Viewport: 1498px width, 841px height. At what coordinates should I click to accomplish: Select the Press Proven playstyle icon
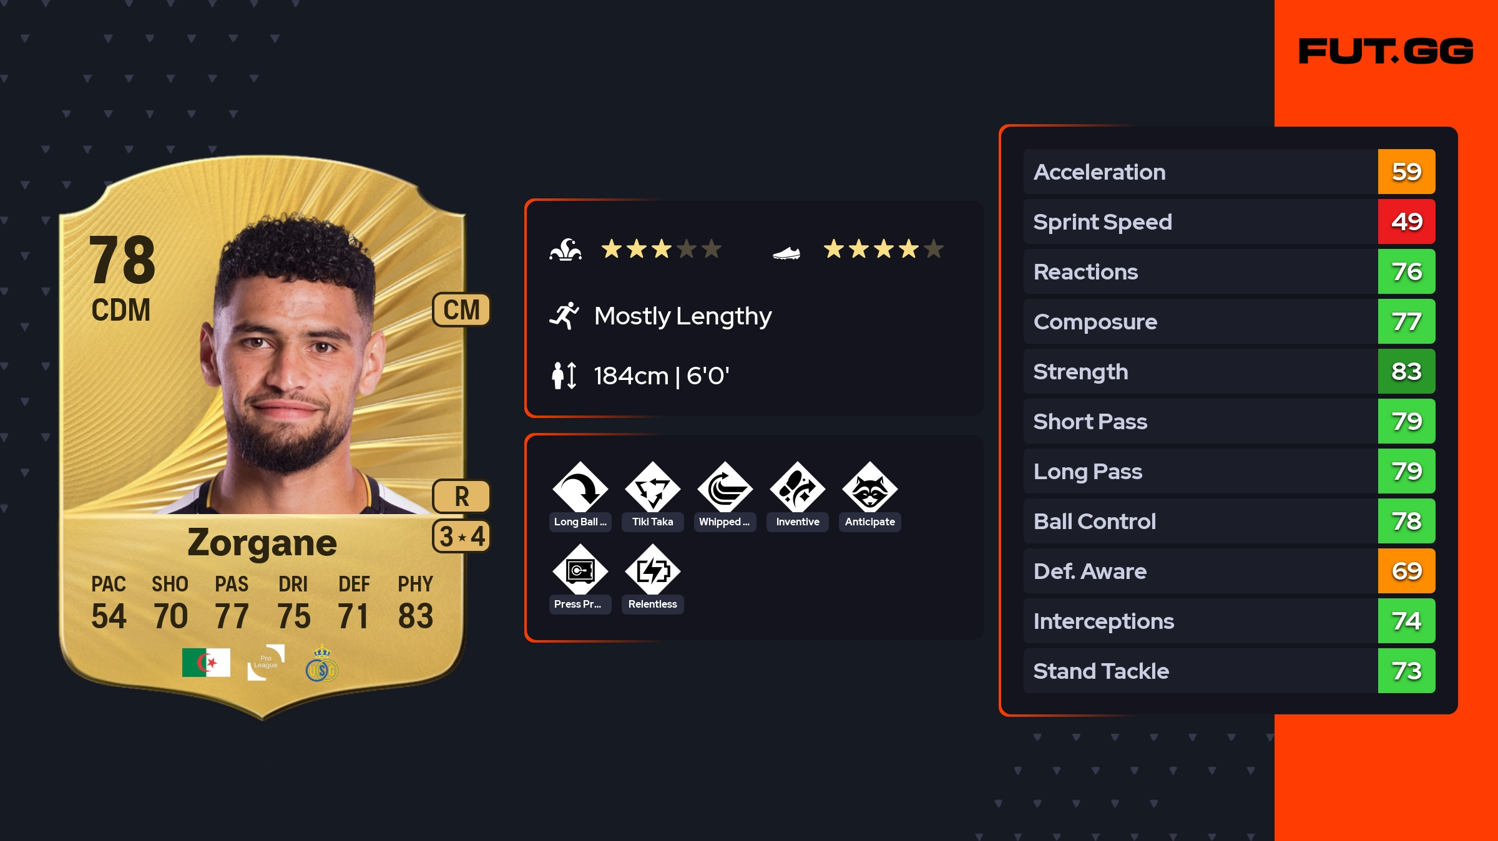pos(580,571)
